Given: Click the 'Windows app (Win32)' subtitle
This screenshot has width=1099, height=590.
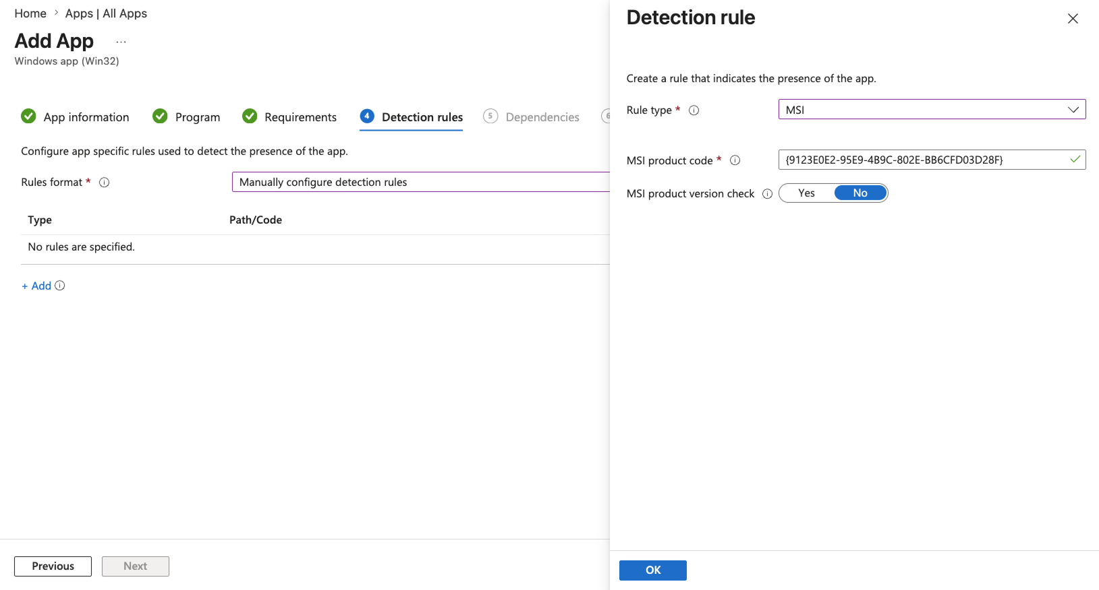Looking at the screenshot, I should [x=67, y=61].
